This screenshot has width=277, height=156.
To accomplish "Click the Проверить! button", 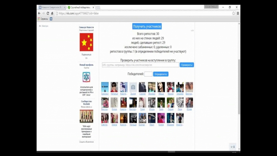I will click(x=187, y=65).
